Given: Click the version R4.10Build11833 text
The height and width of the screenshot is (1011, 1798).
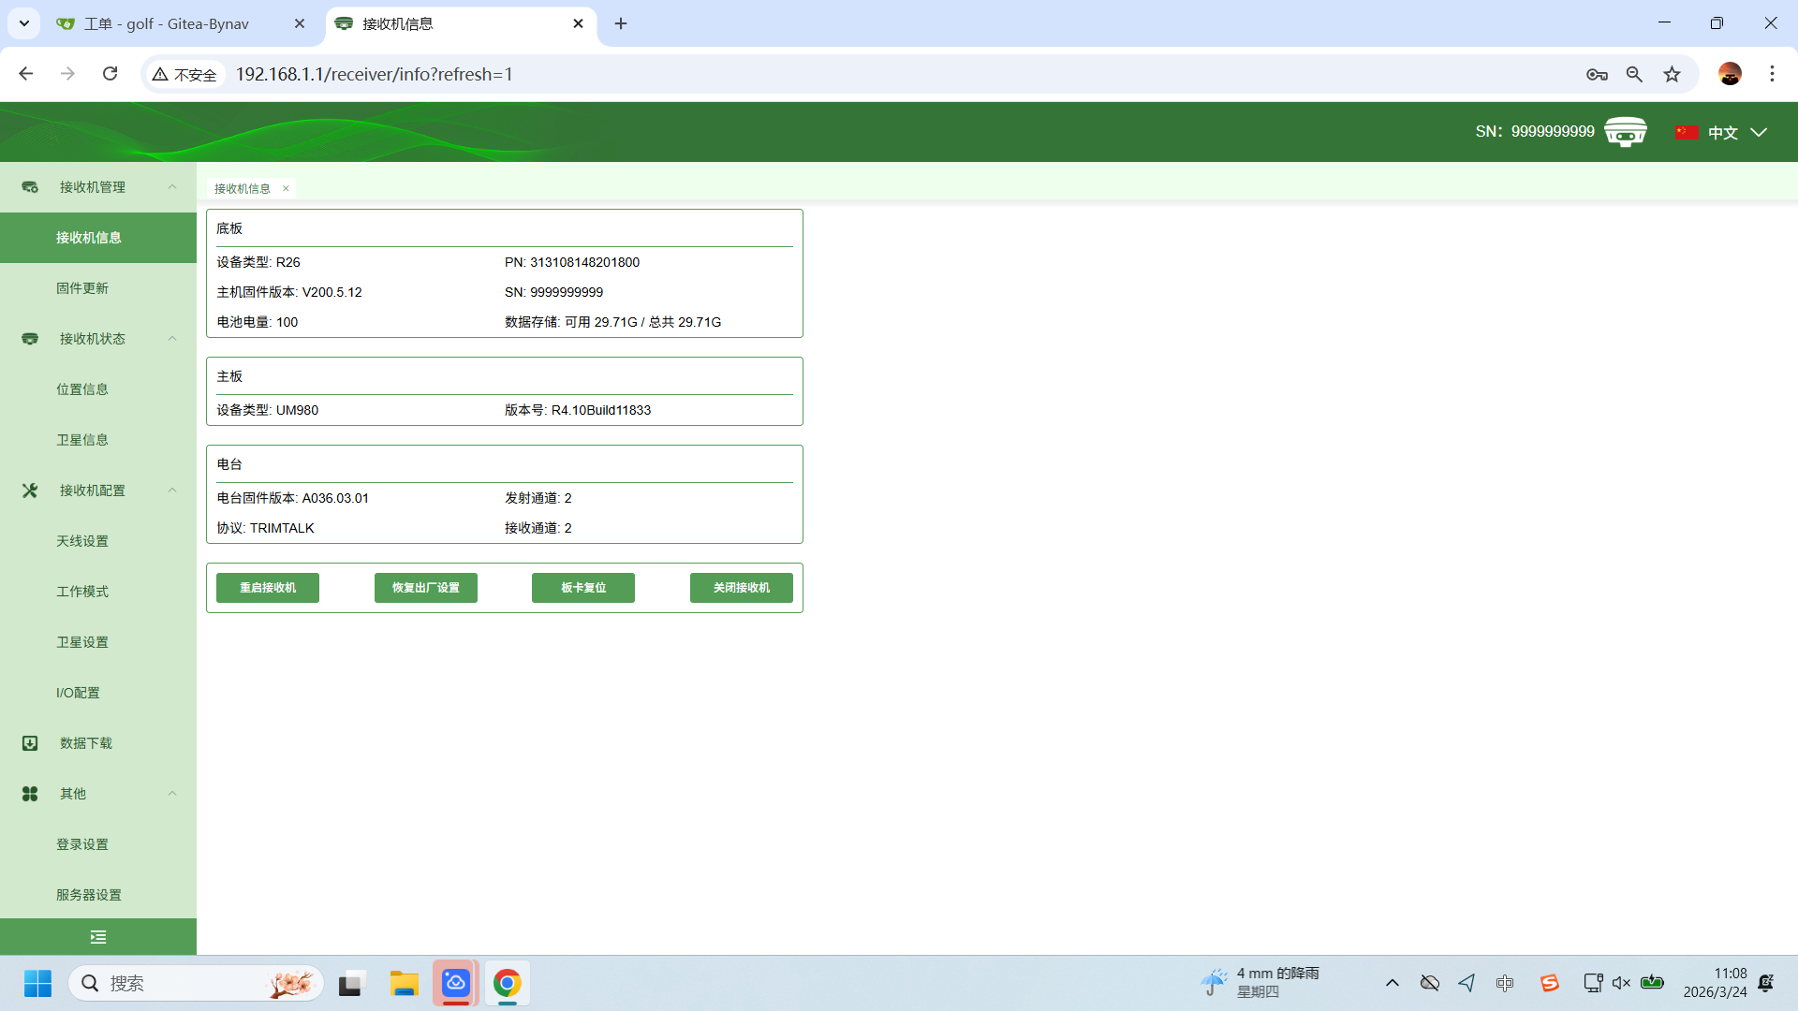Looking at the screenshot, I should point(601,410).
